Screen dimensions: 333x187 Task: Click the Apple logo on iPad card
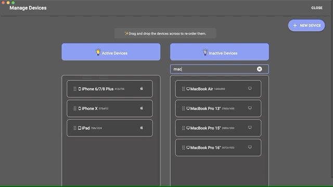pos(142,127)
